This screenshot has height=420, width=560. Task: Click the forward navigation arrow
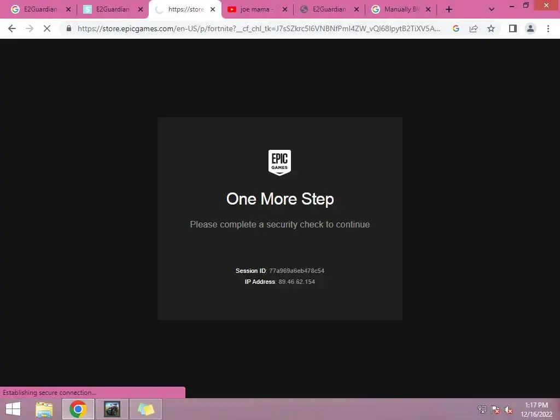point(30,28)
